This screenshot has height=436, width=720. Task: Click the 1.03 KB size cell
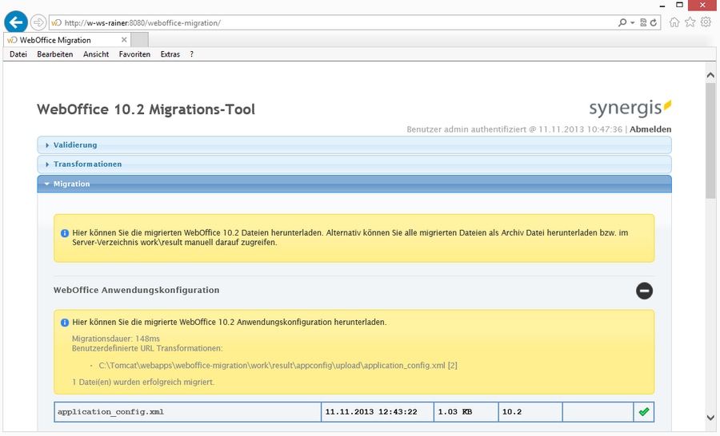click(x=466, y=412)
